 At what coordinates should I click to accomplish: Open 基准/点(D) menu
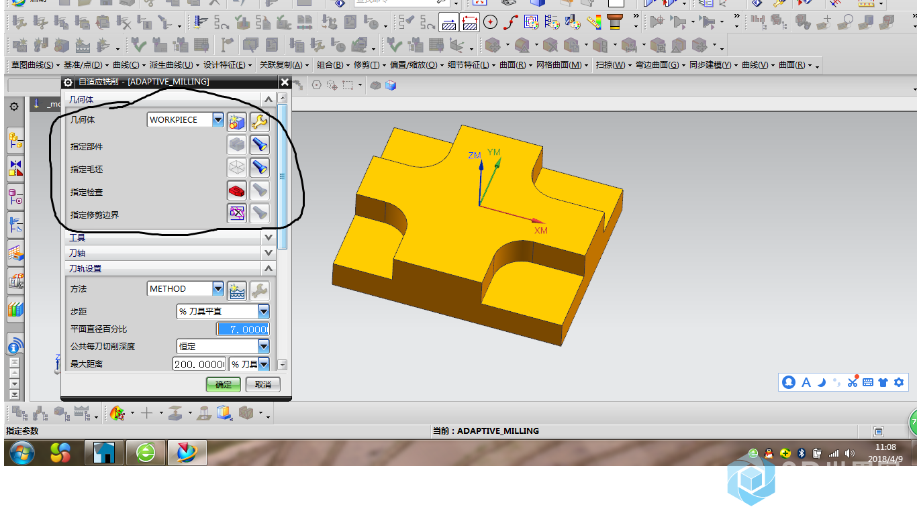[86, 65]
